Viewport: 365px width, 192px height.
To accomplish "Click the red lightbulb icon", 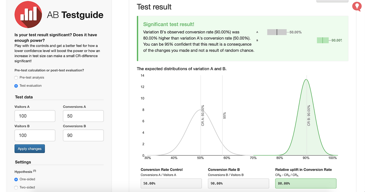I will [357, 6].
